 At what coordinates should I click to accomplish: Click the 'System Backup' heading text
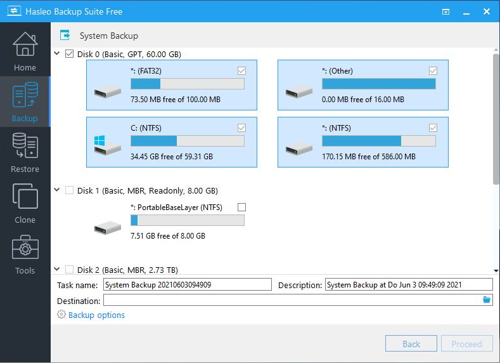[x=109, y=36]
